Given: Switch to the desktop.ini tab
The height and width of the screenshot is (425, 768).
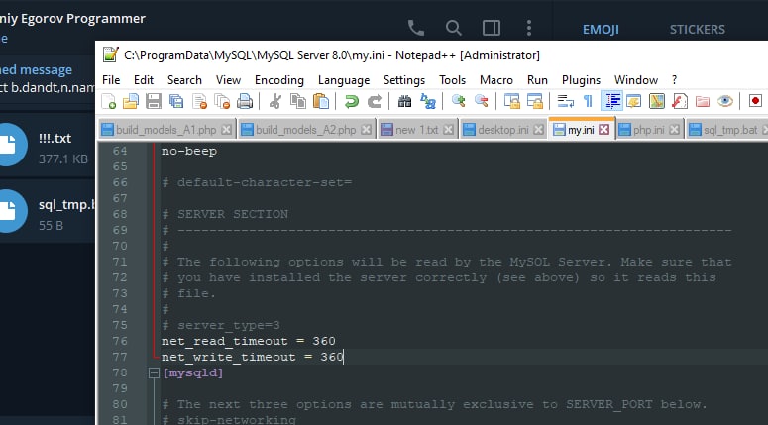Looking at the screenshot, I should [503, 130].
